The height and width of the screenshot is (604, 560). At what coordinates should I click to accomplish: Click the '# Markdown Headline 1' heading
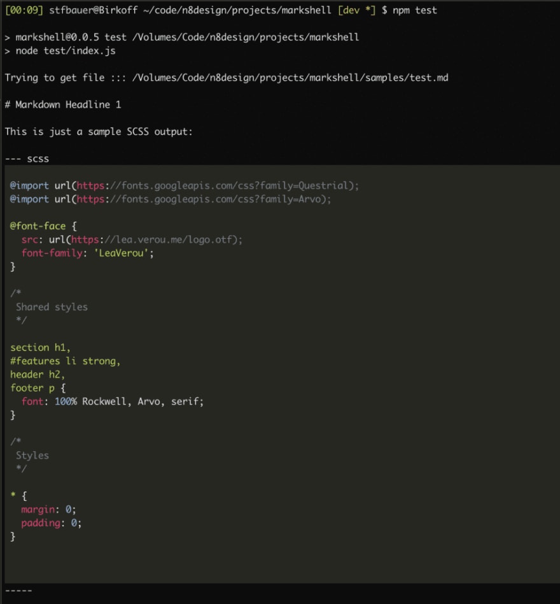point(63,104)
